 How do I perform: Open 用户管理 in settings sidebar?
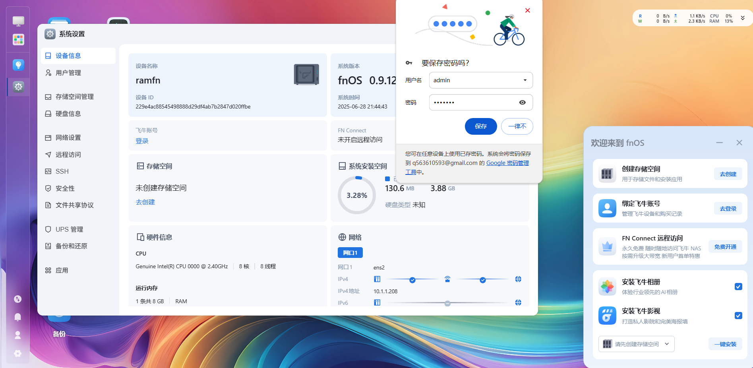pyautogui.click(x=78, y=73)
